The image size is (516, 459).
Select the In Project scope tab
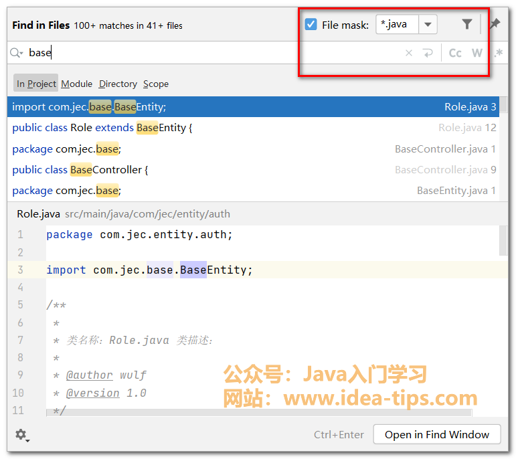point(36,84)
